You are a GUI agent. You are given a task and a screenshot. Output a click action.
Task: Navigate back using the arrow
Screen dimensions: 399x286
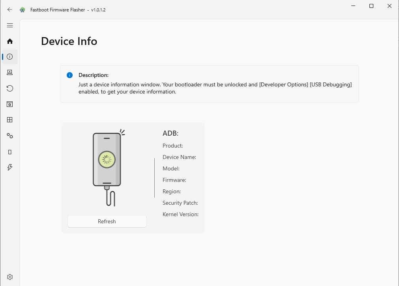pos(10,9)
